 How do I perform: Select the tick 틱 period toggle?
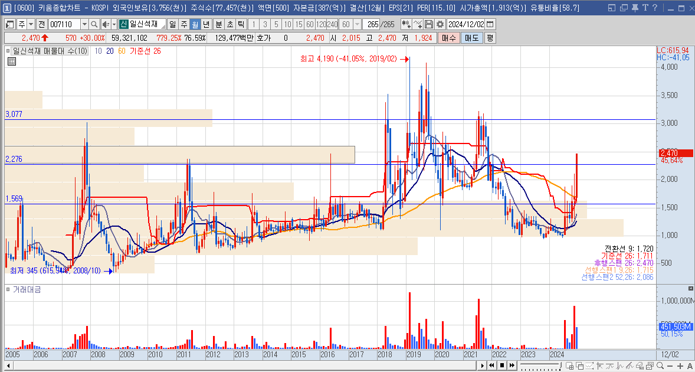coord(241,24)
